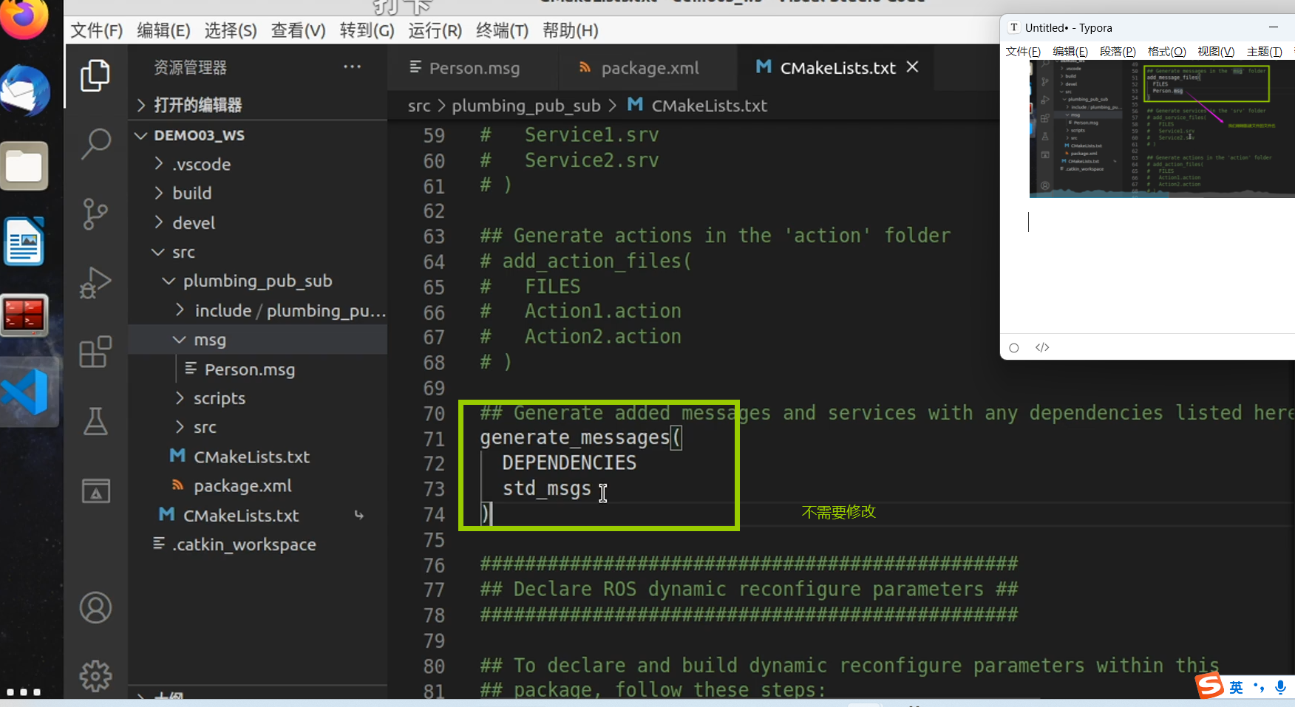1295x707 pixels.
Task: Open the Testing flask view
Action: (95, 421)
